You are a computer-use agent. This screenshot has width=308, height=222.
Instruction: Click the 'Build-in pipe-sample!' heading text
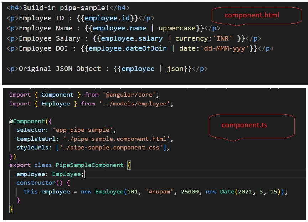click(66, 7)
